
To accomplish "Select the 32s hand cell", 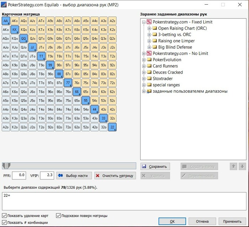I will 112,118.
